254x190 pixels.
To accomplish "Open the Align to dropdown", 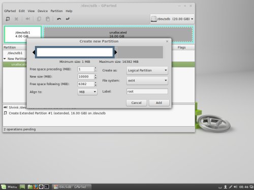I will point(87,92).
